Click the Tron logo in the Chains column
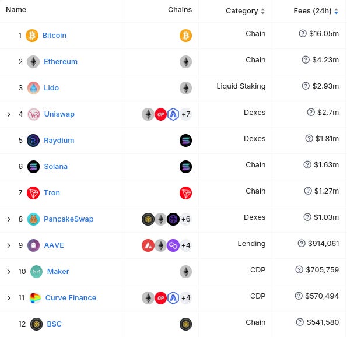347x337 pixels. coord(185,193)
